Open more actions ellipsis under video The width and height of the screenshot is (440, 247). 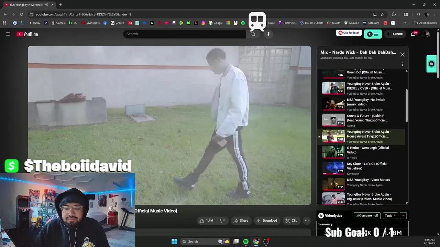click(307, 221)
